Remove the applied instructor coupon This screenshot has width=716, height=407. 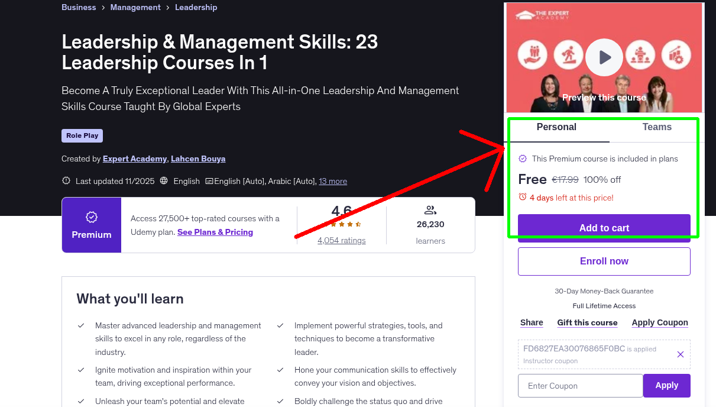(x=680, y=354)
